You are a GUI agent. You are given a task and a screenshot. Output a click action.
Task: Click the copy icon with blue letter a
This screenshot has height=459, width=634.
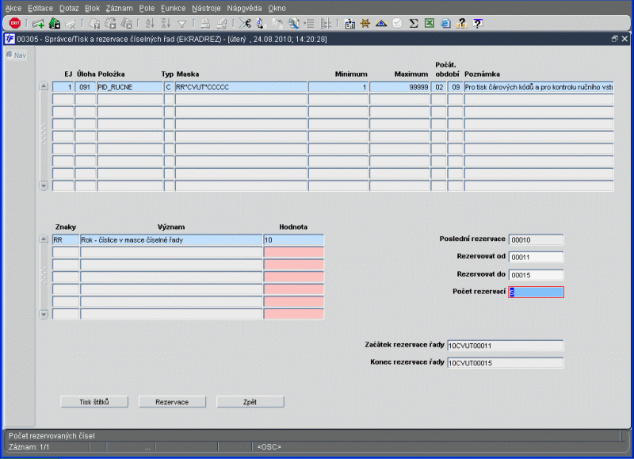(262, 24)
